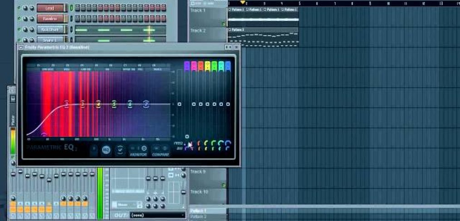
Task: Click the blue band 7 type selector
Action: (228, 66)
